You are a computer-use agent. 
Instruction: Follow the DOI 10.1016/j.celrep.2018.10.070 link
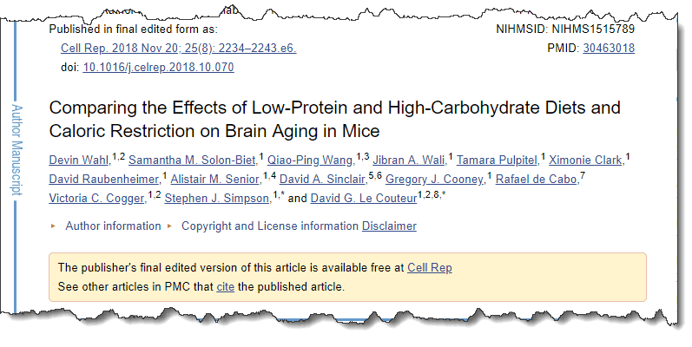(158, 68)
